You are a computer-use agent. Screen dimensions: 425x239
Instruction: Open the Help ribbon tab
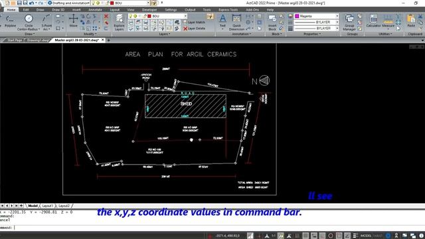coord(270,10)
